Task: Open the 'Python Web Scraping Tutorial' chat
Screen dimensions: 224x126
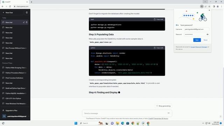Action: pyautogui.click(x=15, y=68)
